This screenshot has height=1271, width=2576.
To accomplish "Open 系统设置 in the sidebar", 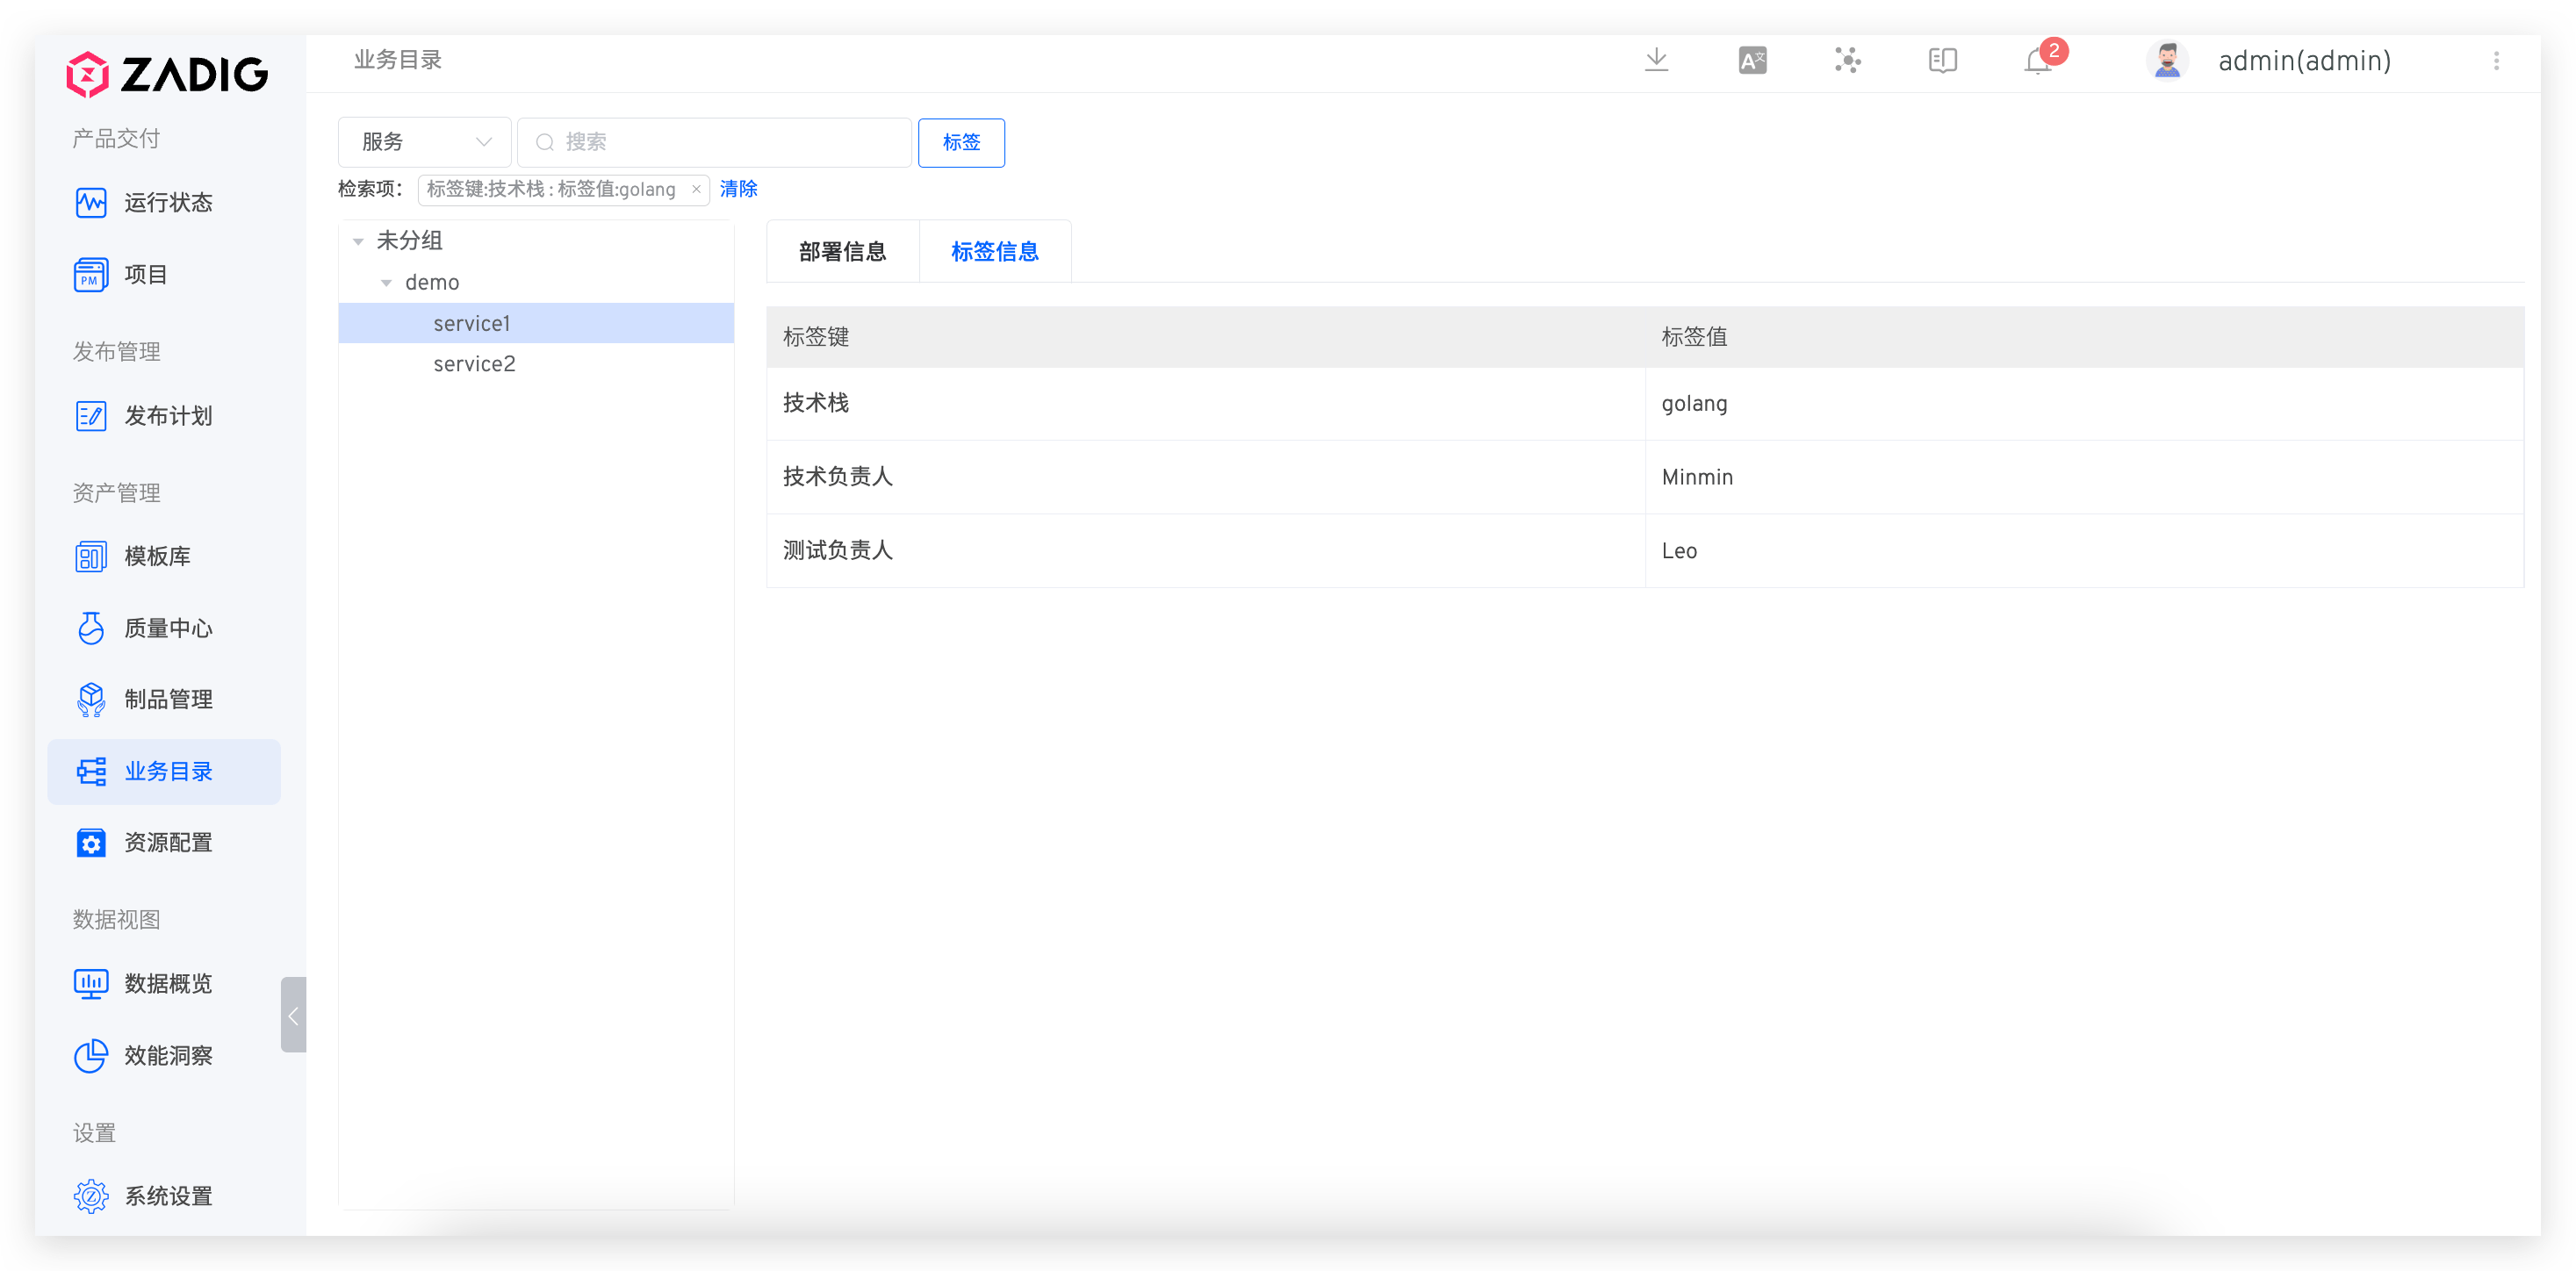I will tap(166, 1196).
